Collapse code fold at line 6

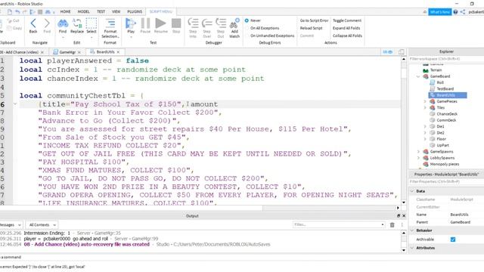click(15, 104)
